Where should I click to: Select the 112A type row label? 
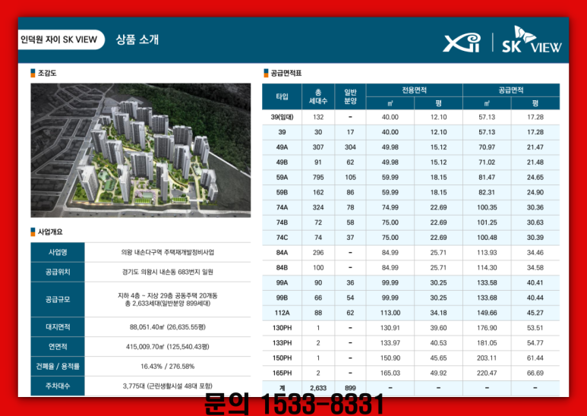point(282,313)
